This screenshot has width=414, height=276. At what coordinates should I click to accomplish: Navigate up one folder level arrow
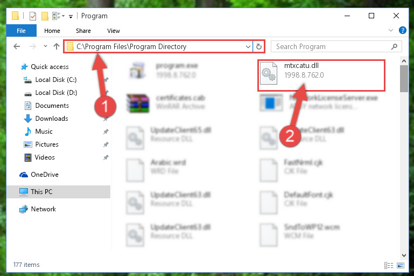click(57, 46)
